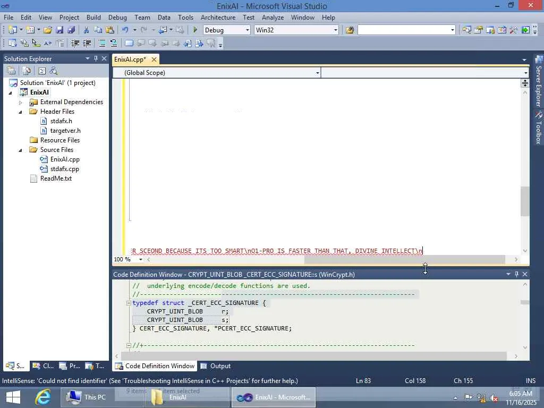Toggle auto-hide pin on Solution Explorer
The height and width of the screenshot is (408, 544).
96,58
